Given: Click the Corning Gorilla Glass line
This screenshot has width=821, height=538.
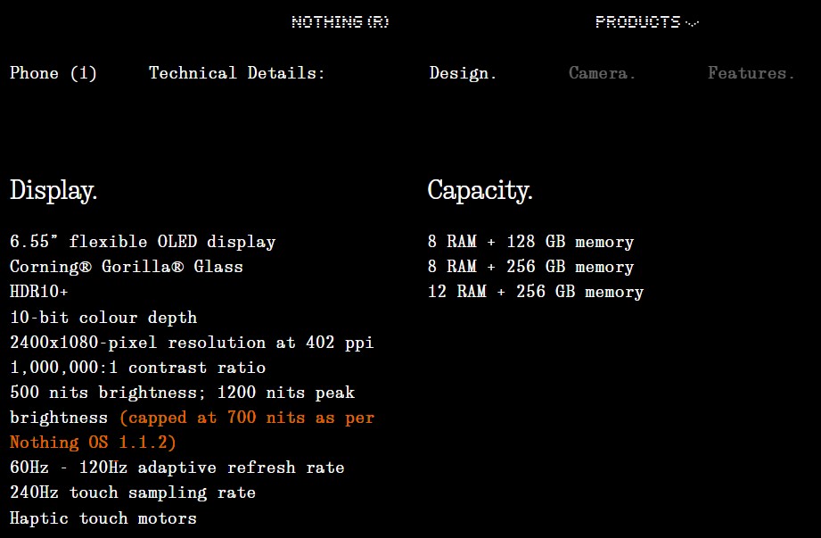Looking at the screenshot, I should [x=127, y=267].
